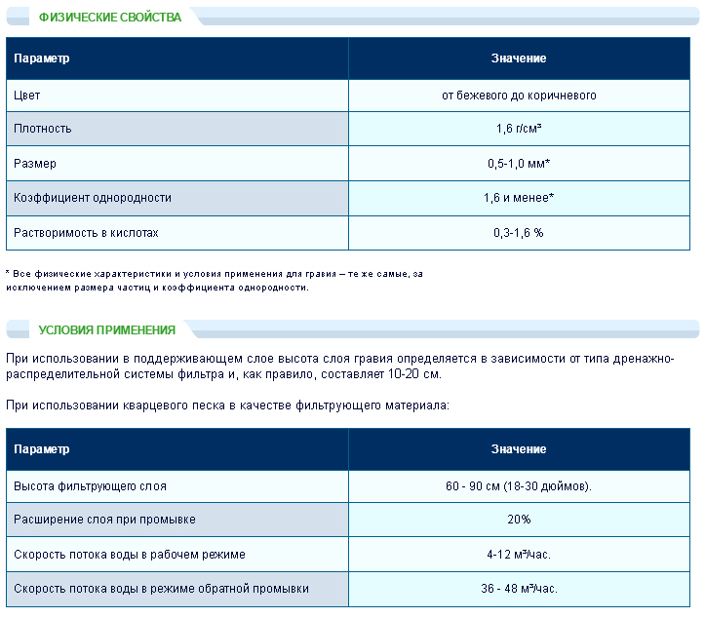Image resolution: width=705 pixels, height=618 pixels.
Task: Click 'Параметр' header in physical properties table
Action: [42, 58]
